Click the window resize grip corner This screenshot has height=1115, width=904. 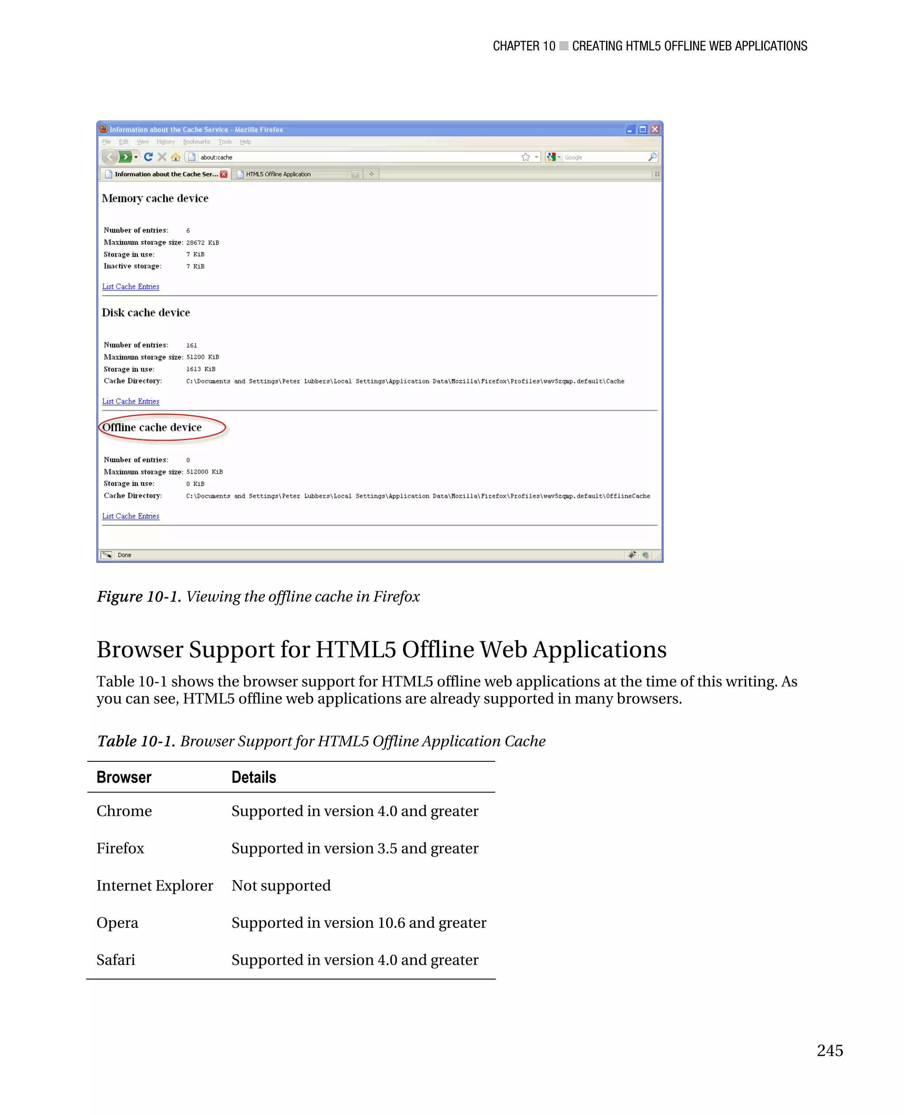pos(658,556)
